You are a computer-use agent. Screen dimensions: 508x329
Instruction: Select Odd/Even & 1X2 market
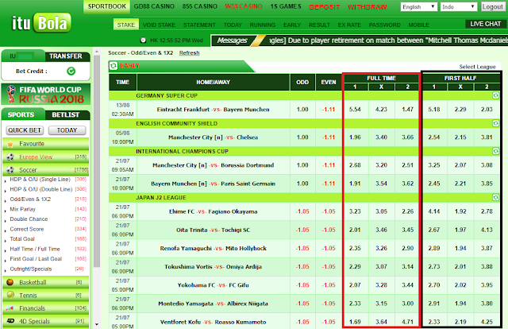[30, 199]
